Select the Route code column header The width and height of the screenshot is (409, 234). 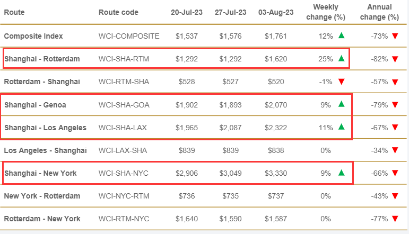click(118, 12)
